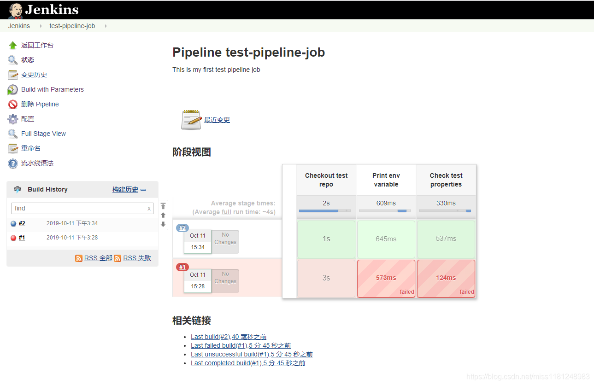The height and width of the screenshot is (385, 594).
Task: Select 删除 Pipeline sidebar item
Action: coord(40,104)
